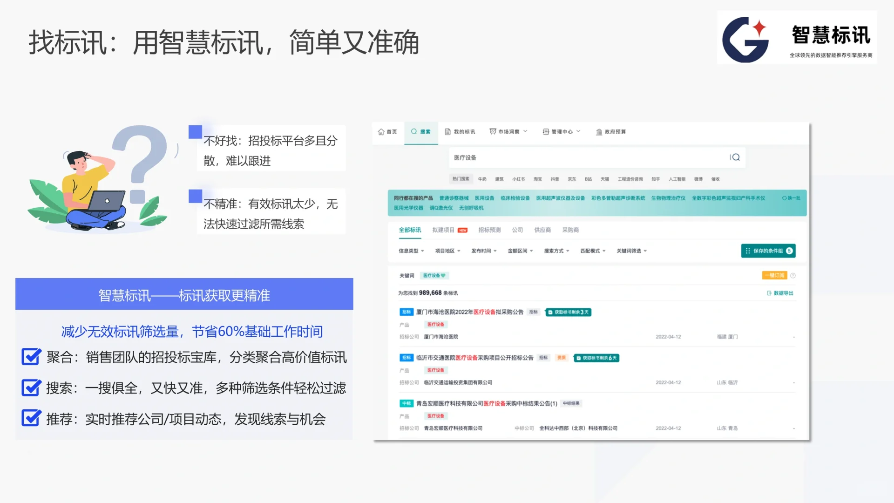The width and height of the screenshot is (894, 503).
Task: Click the 首页 home icon
Action: 380,132
